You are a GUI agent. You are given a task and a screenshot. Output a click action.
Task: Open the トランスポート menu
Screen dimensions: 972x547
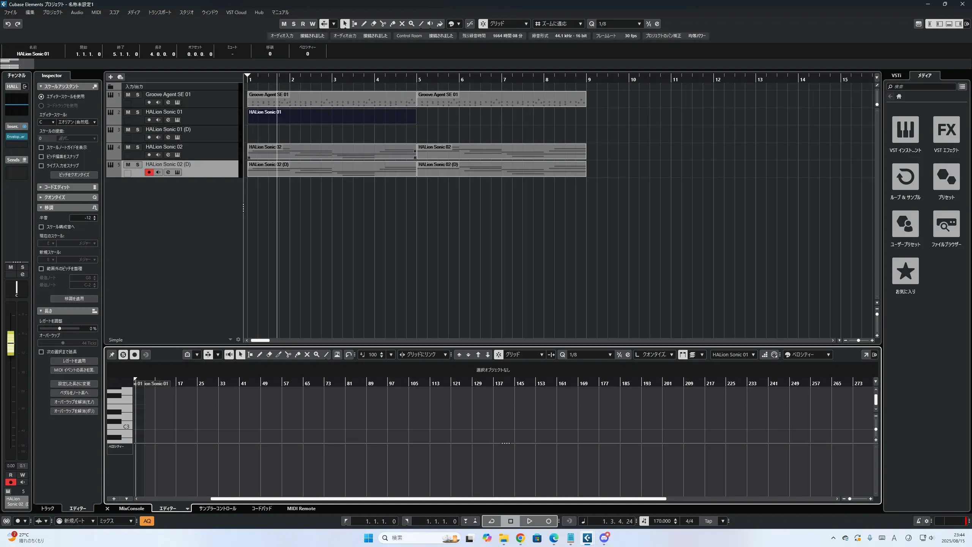coord(159,13)
